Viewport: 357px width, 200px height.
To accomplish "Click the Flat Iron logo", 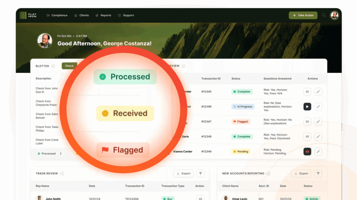I will click(28, 15).
